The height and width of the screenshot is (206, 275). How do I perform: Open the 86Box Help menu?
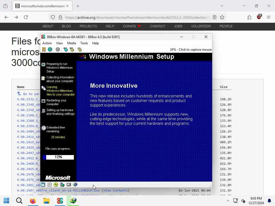tap(95, 43)
